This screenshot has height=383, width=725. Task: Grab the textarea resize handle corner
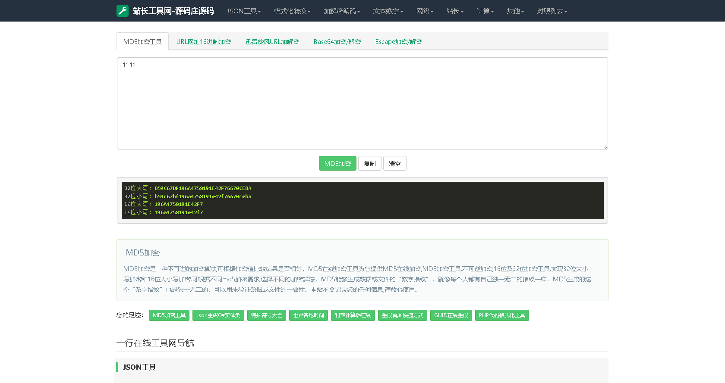(x=605, y=147)
